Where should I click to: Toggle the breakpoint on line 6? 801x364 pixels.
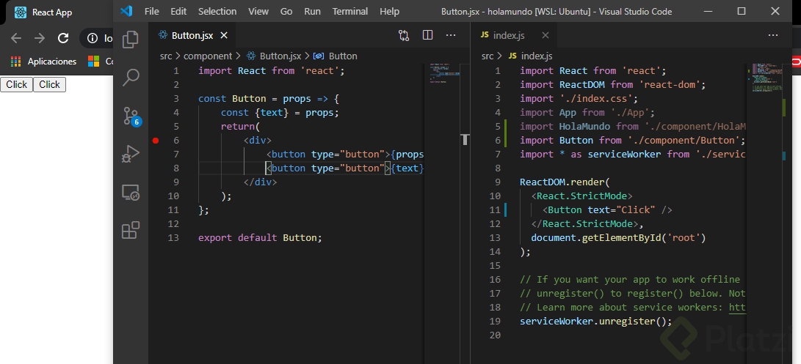156,141
